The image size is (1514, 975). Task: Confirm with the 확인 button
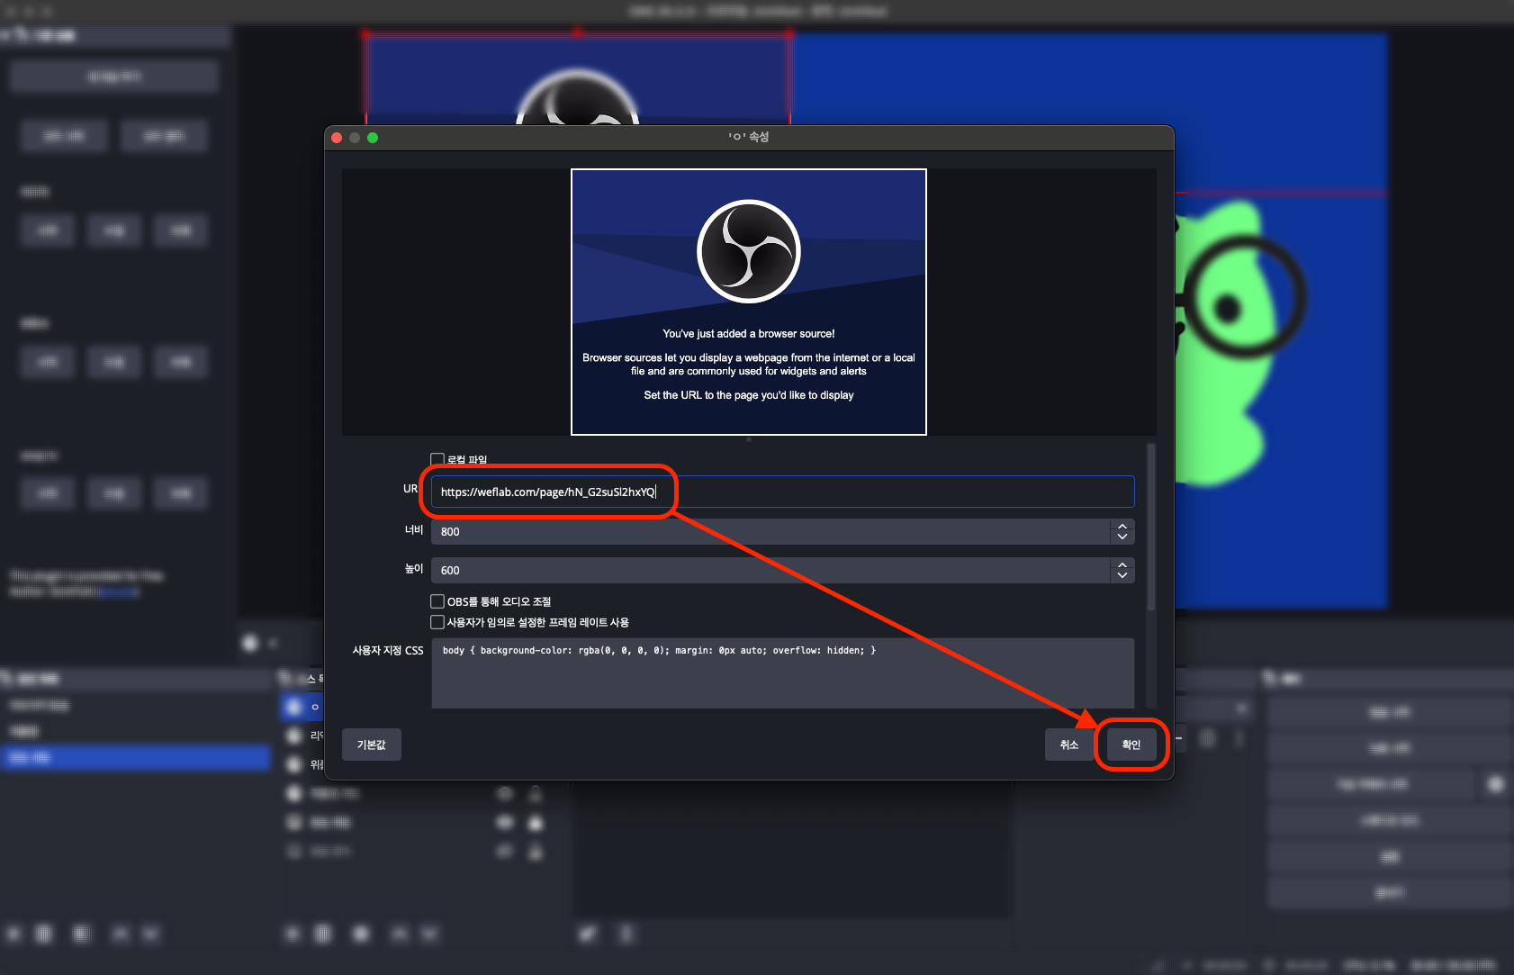(x=1131, y=745)
